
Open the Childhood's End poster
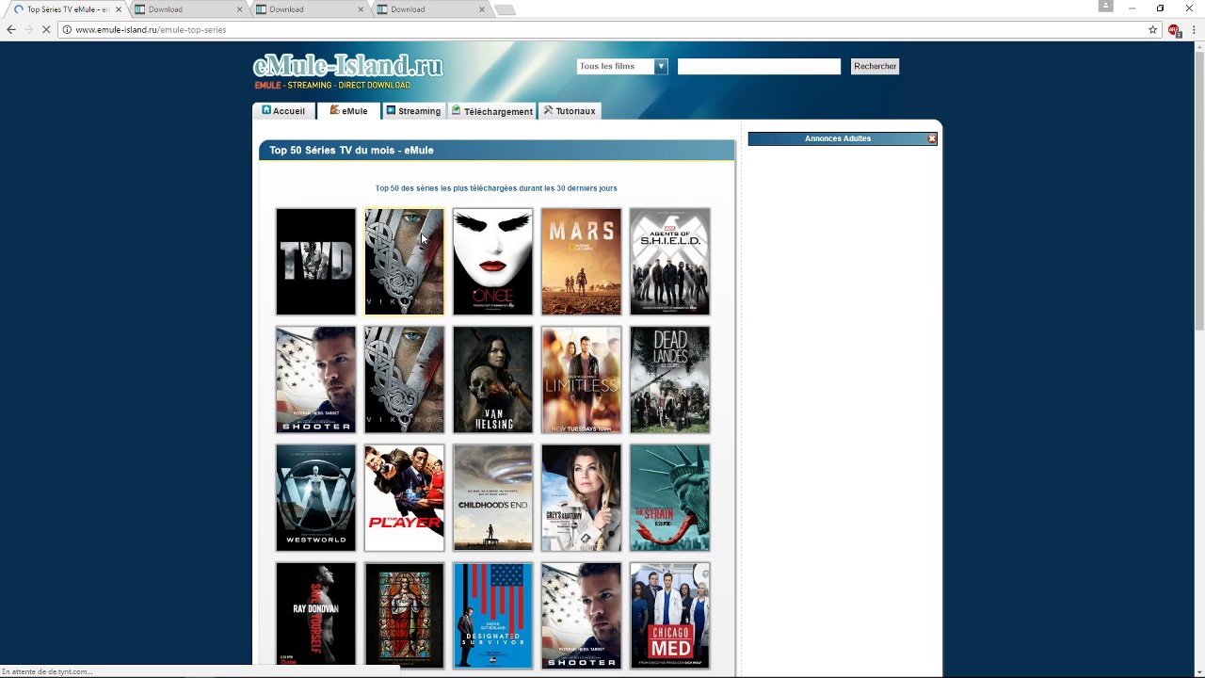pos(493,498)
